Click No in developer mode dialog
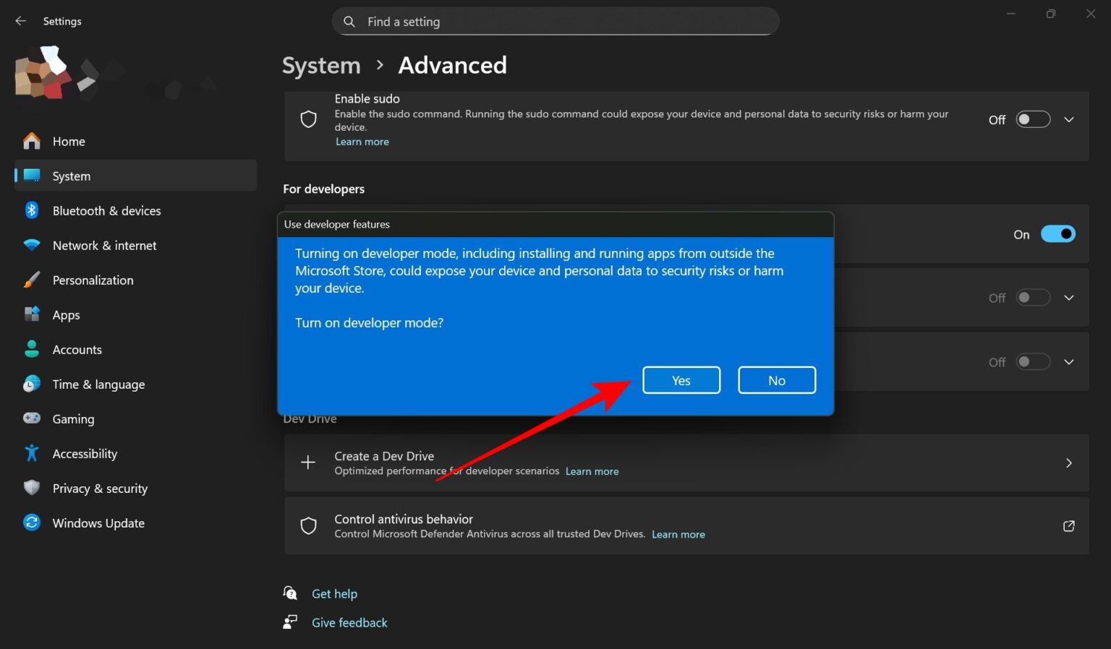 point(777,380)
